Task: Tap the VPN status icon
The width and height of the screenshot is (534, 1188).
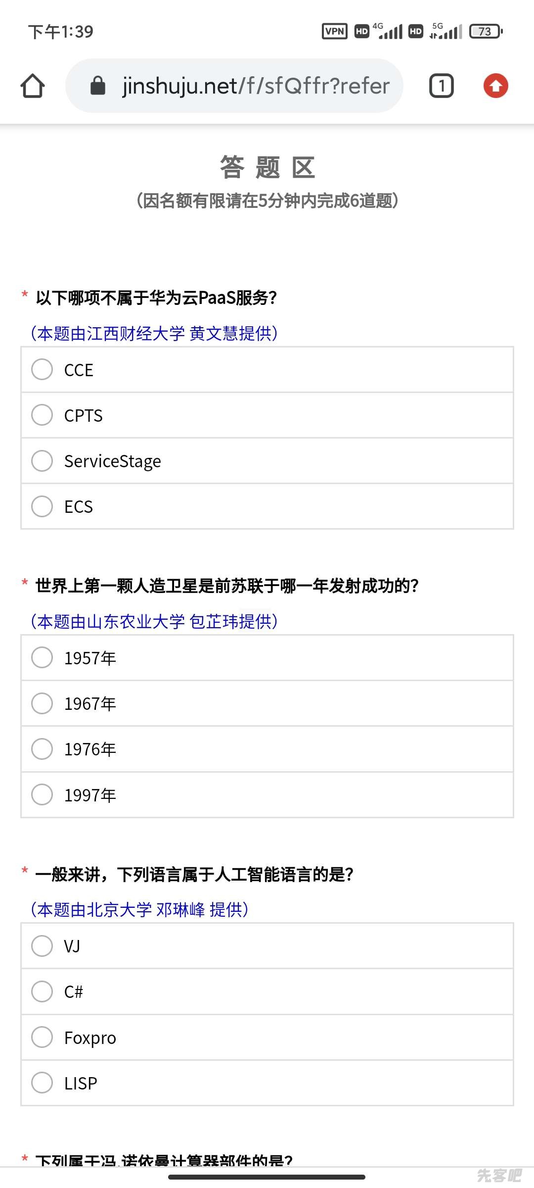Action: [335, 31]
